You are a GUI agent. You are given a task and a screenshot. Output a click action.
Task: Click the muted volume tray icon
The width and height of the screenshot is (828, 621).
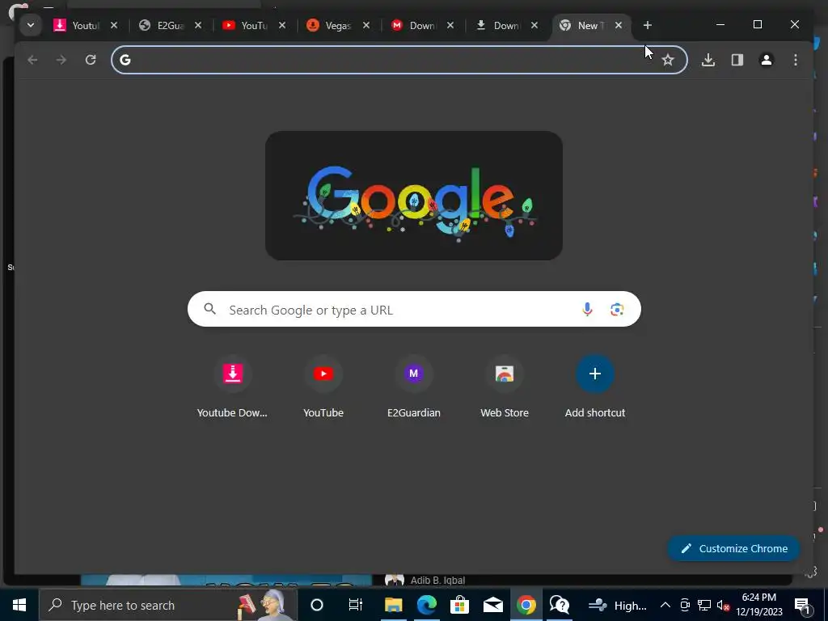[x=723, y=605]
